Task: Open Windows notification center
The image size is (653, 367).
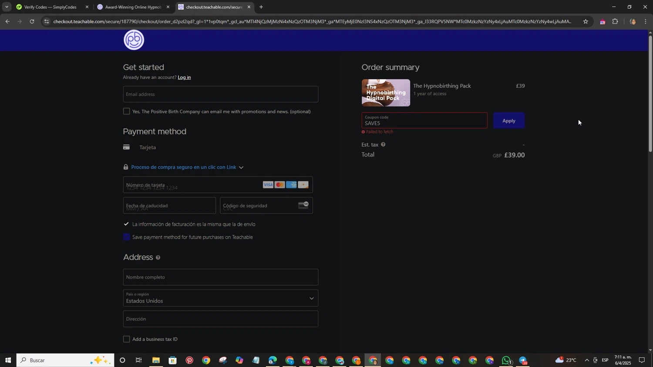Action: tap(642, 360)
